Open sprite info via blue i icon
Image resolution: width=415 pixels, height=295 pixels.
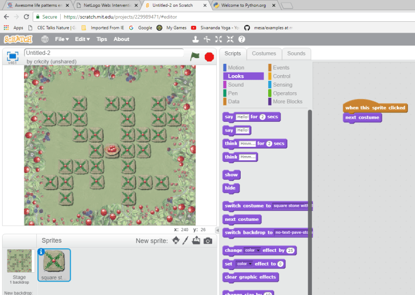point(41,252)
